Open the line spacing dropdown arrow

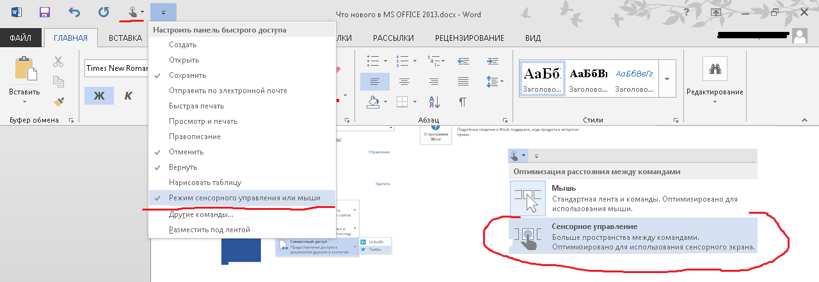[x=502, y=82]
